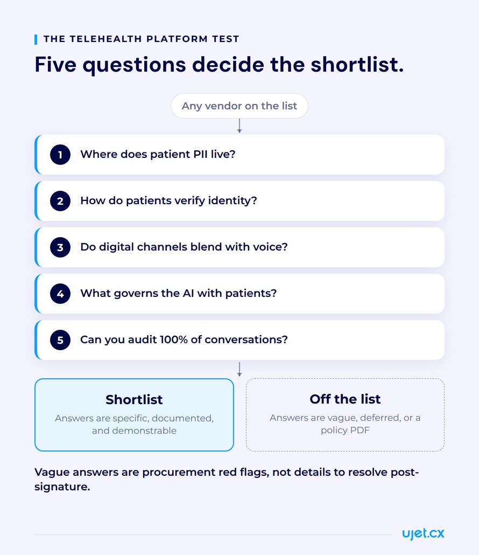Screen dimensions: 479x555
Task: Click 'What governs the AI with patients?' card
Action: coord(240,294)
